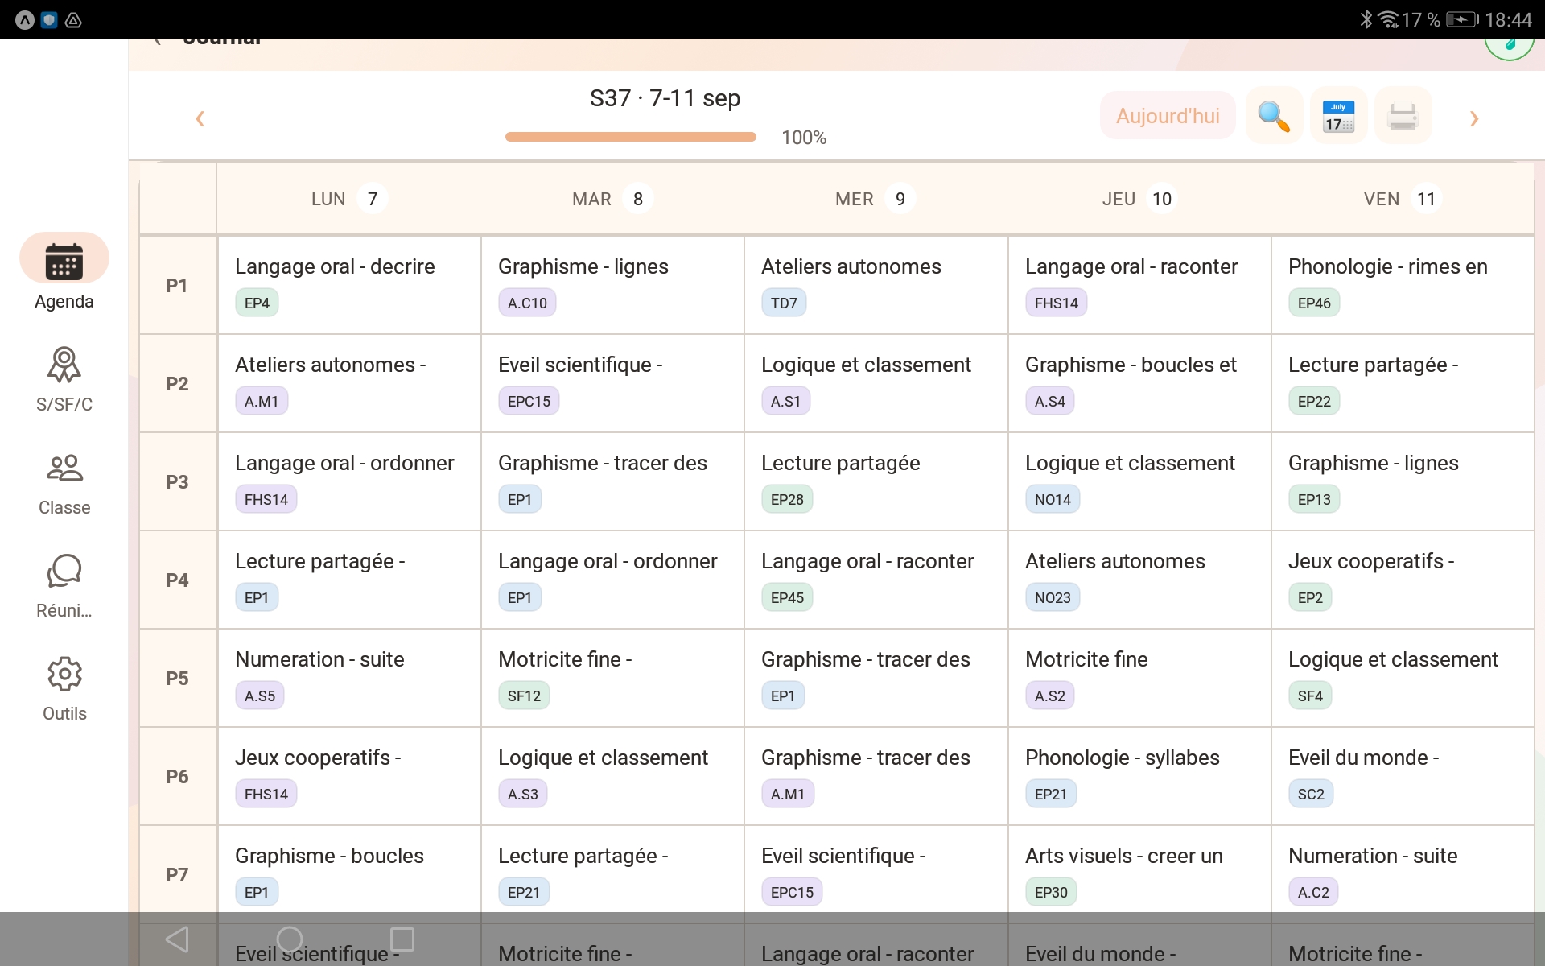Tap the Android back navigation button
Viewport: 1545px width, 966px height.
click(x=177, y=939)
